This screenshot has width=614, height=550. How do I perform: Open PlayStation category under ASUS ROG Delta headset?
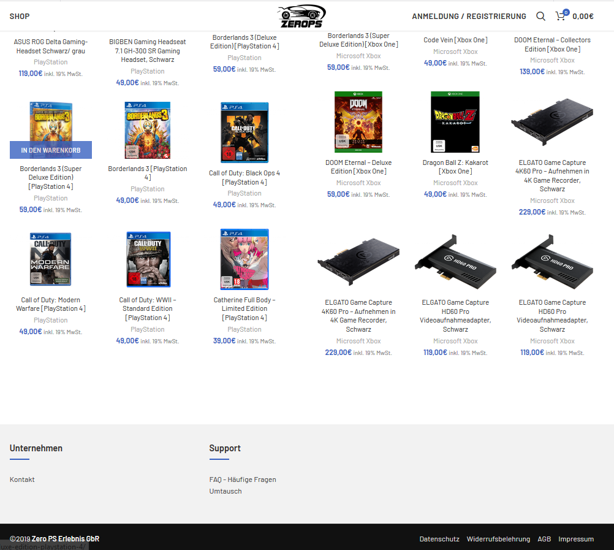51,62
